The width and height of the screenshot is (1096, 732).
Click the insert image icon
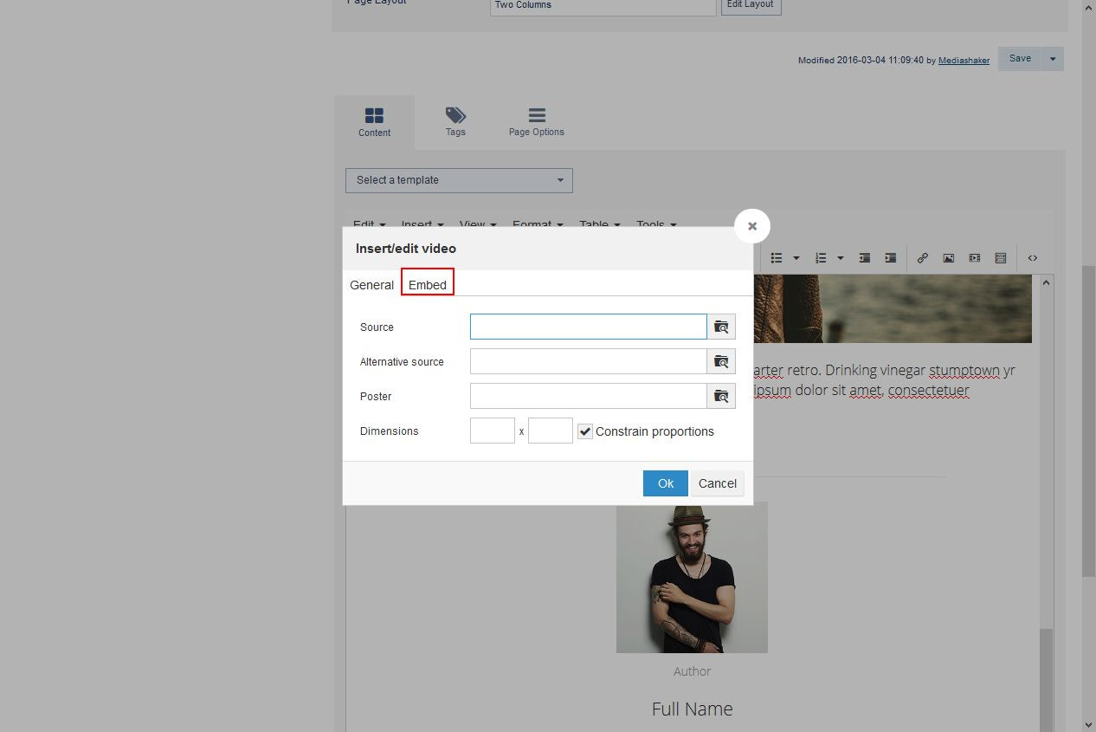point(949,258)
